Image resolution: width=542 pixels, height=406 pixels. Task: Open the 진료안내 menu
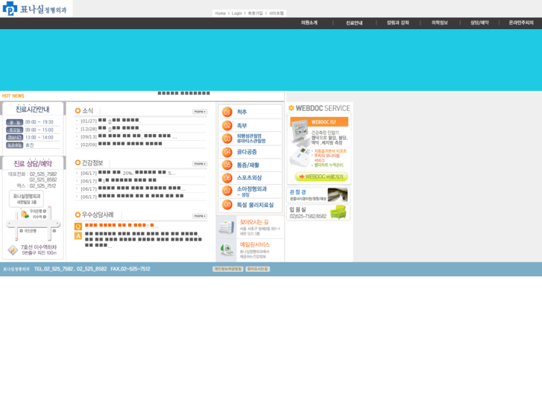point(354,23)
